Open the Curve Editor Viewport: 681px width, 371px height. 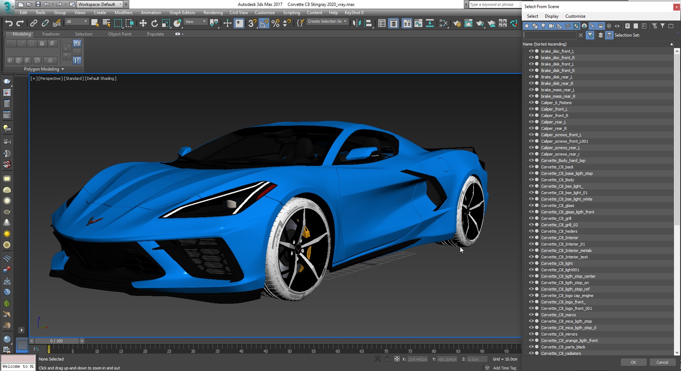tap(418, 23)
